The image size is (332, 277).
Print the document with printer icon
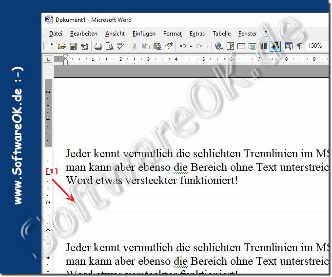98,46
